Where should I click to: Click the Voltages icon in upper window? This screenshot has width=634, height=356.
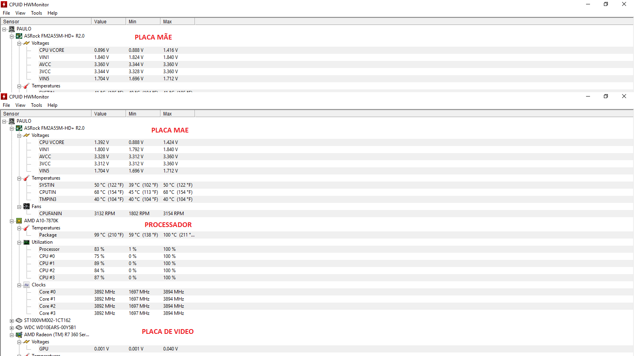(27, 43)
